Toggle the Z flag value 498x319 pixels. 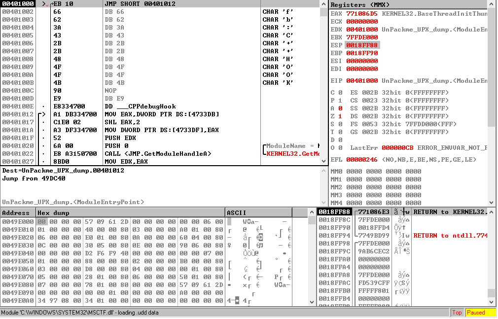coord(340,116)
